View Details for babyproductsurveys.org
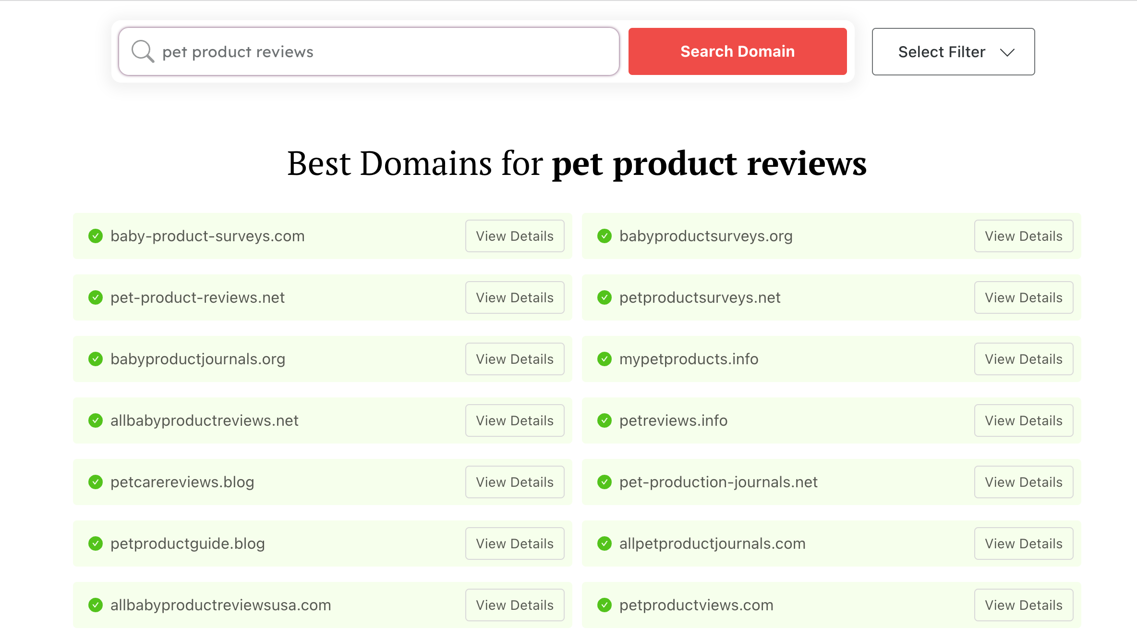Image resolution: width=1137 pixels, height=642 pixels. tap(1024, 236)
